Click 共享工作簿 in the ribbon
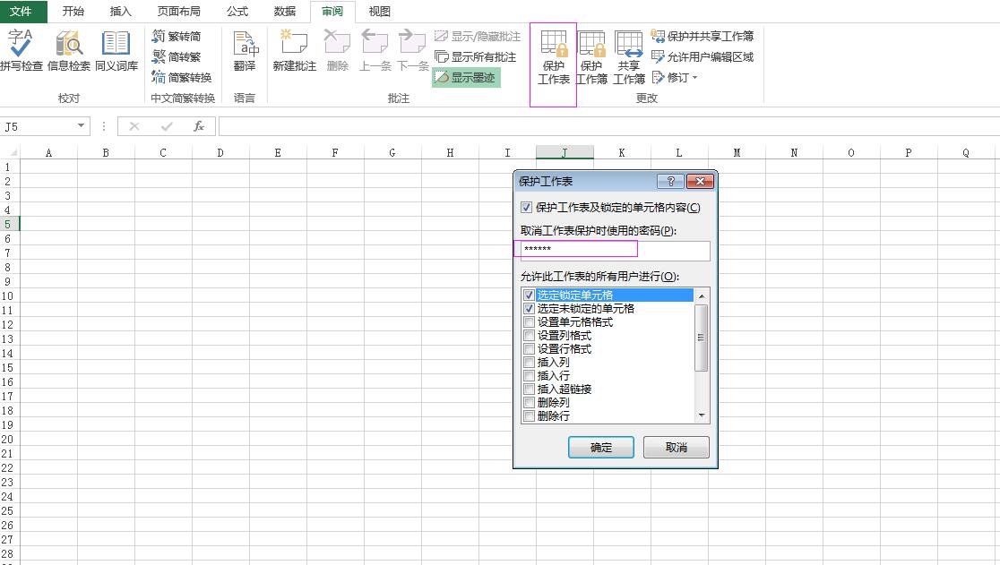This screenshot has width=1000, height=565. 629,57
